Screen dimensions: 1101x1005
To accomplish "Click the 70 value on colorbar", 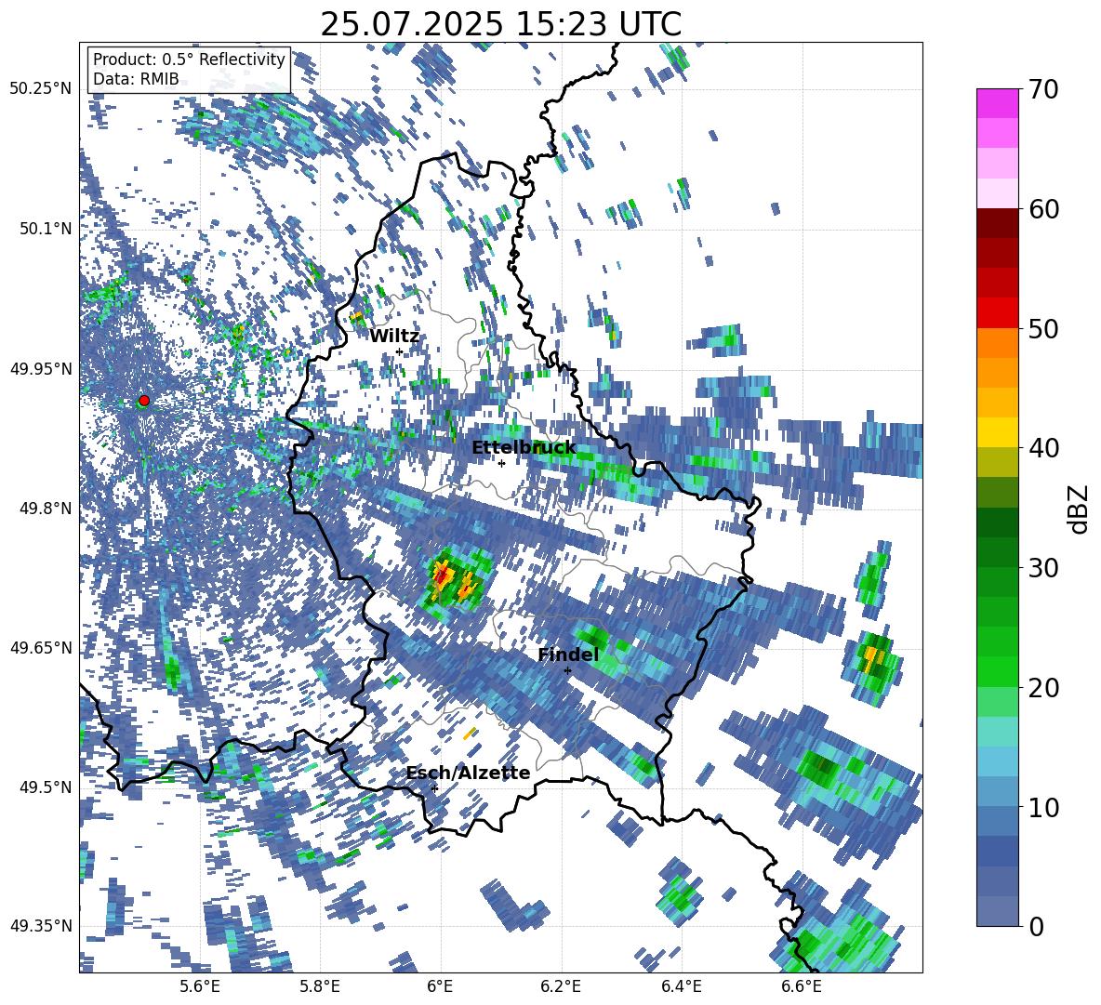I will [x=1043, y=89].
